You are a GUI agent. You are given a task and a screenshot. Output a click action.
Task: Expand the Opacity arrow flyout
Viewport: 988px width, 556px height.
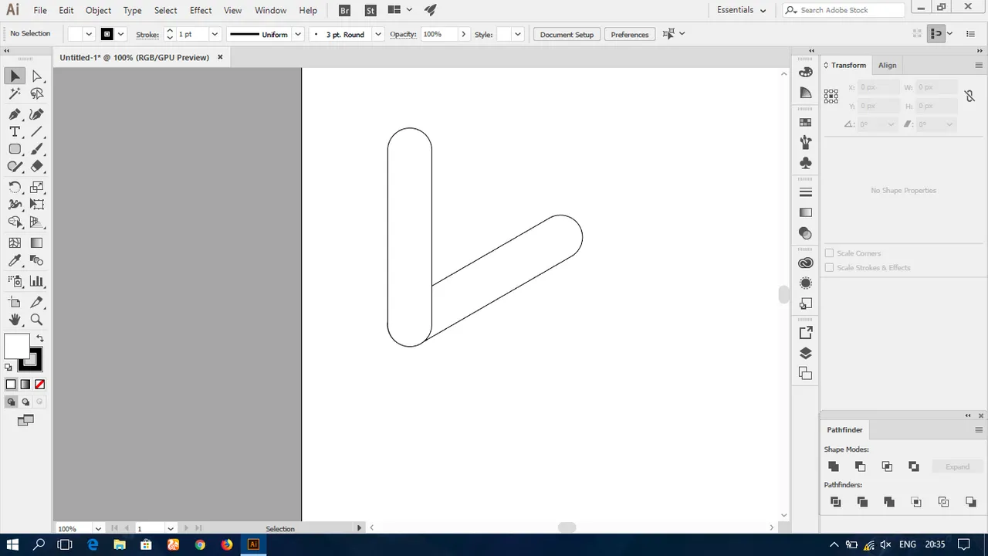463,34
